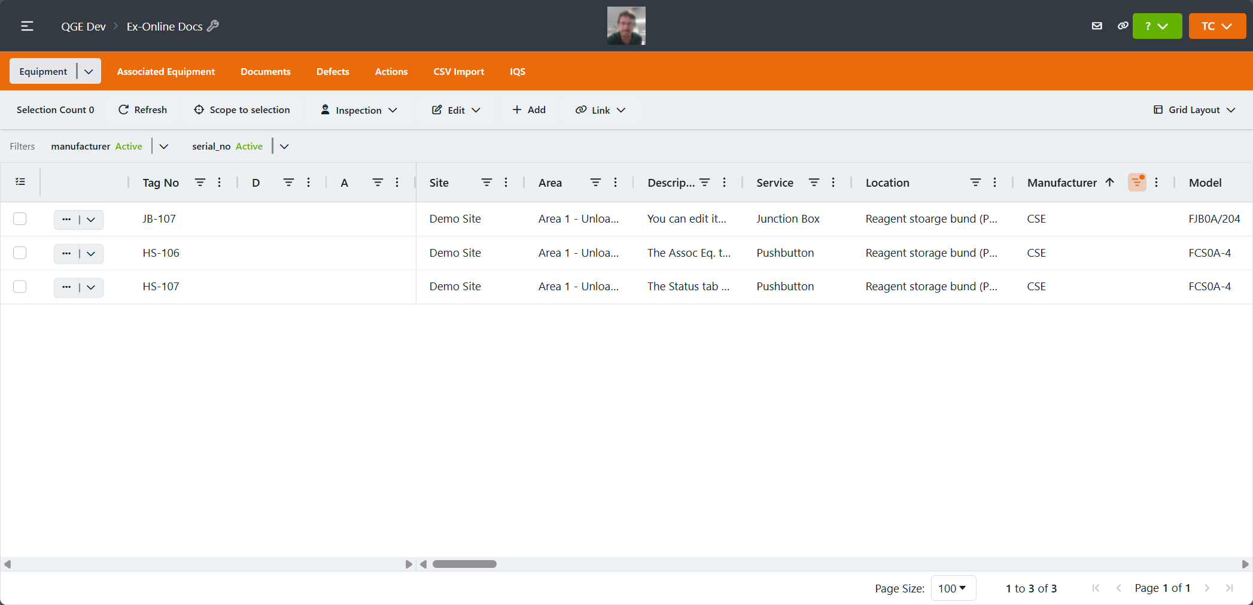The image size is (1253, 605).
Task: Open Site column options menu
Action: [x=506, y=183]
